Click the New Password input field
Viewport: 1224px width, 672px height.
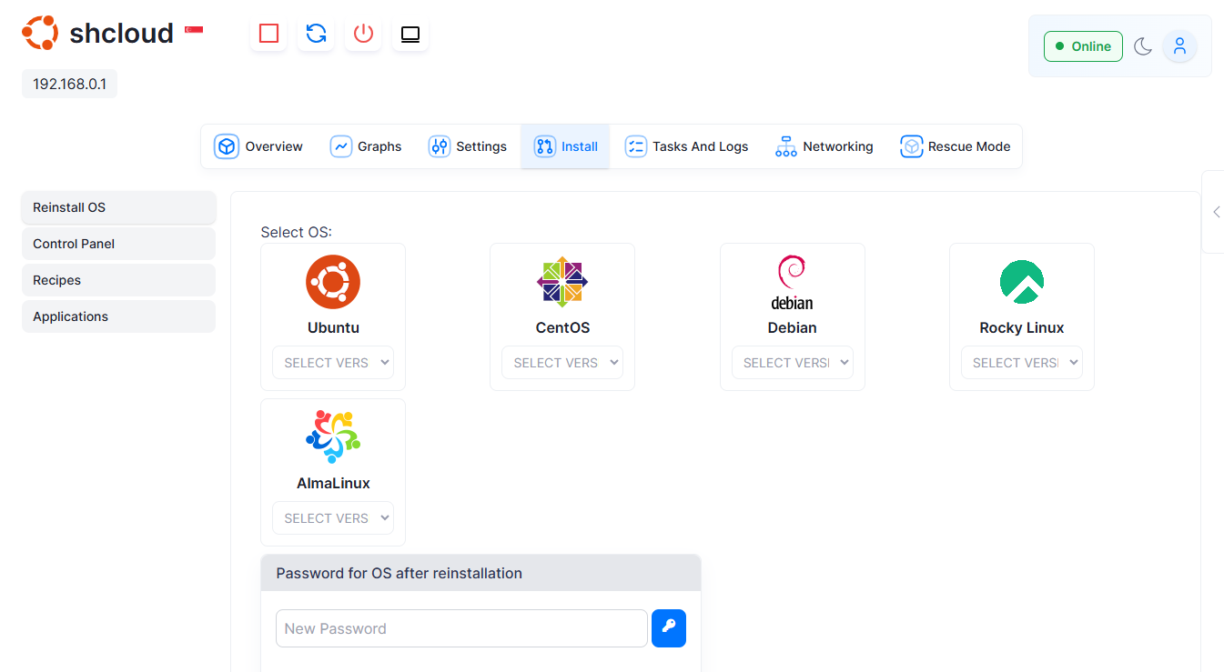pyautogui.click(x=460, y=628)
